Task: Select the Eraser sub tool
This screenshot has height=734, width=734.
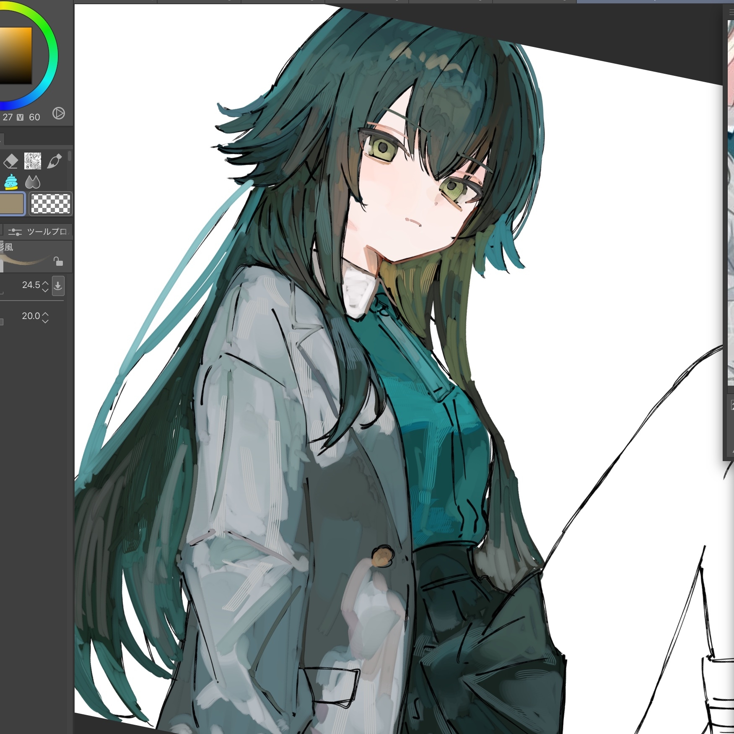Action: click(x=11, y=161)
